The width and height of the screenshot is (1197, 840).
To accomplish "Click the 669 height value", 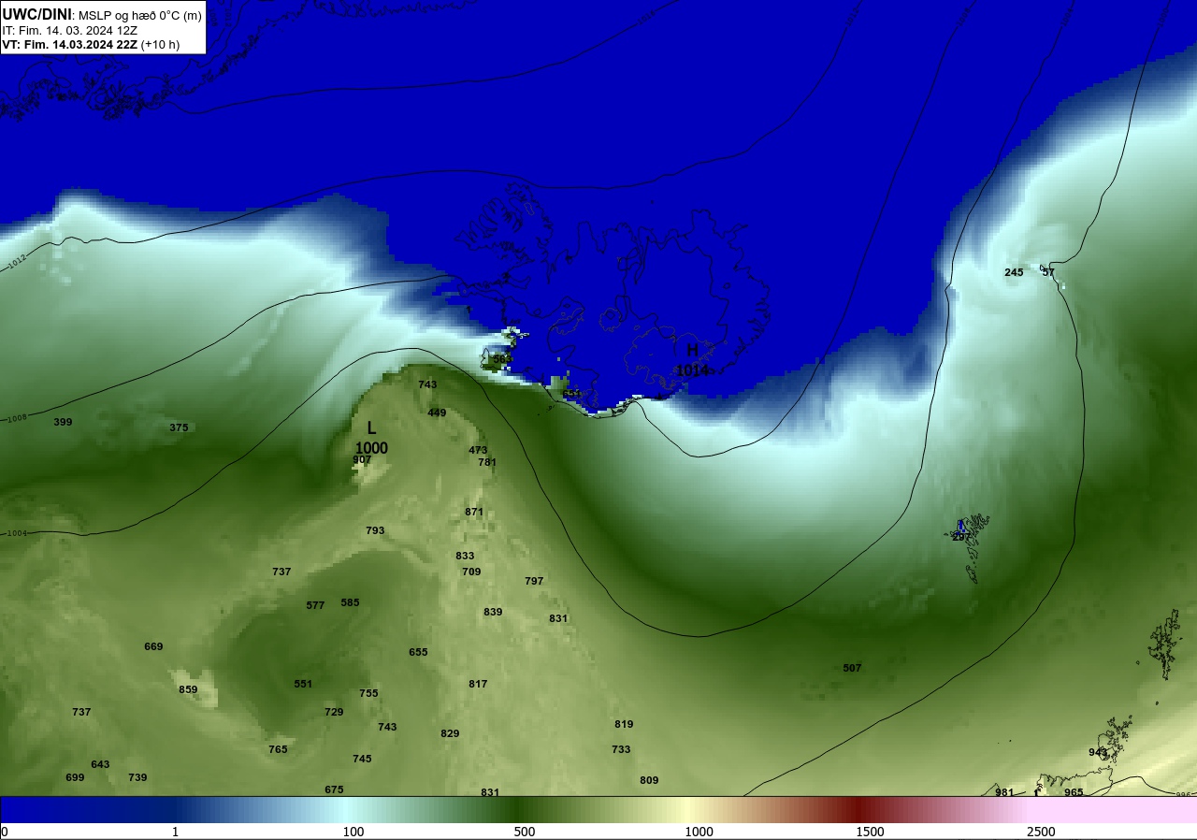I will 153,646.
